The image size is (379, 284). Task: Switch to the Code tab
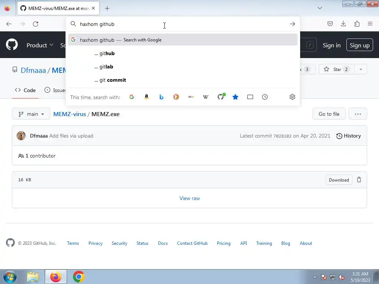click(25, 90)
